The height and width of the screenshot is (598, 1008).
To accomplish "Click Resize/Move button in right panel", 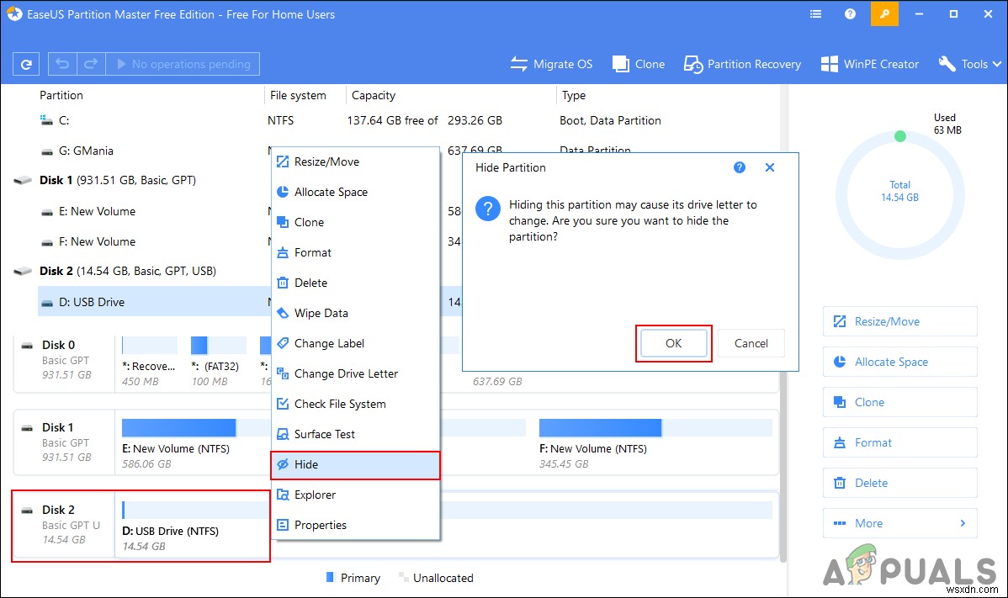I will click(x=899, y=321).
